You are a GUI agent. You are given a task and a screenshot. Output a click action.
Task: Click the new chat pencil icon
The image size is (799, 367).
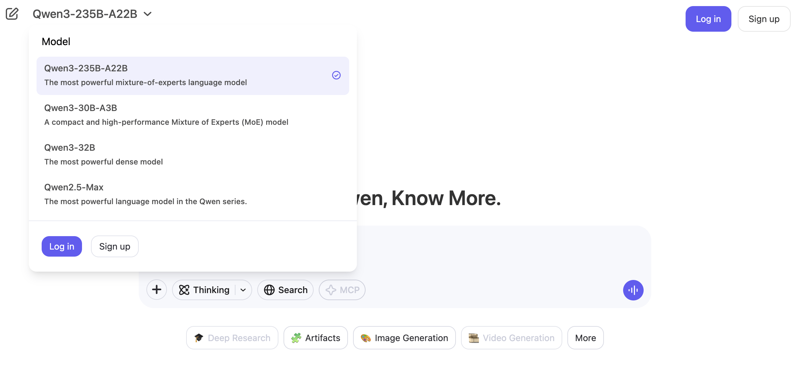coord(12,14)
